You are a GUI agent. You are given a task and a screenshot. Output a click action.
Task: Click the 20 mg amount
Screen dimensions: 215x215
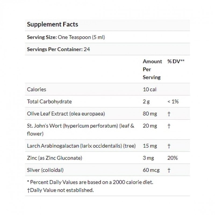coord(149,126)
